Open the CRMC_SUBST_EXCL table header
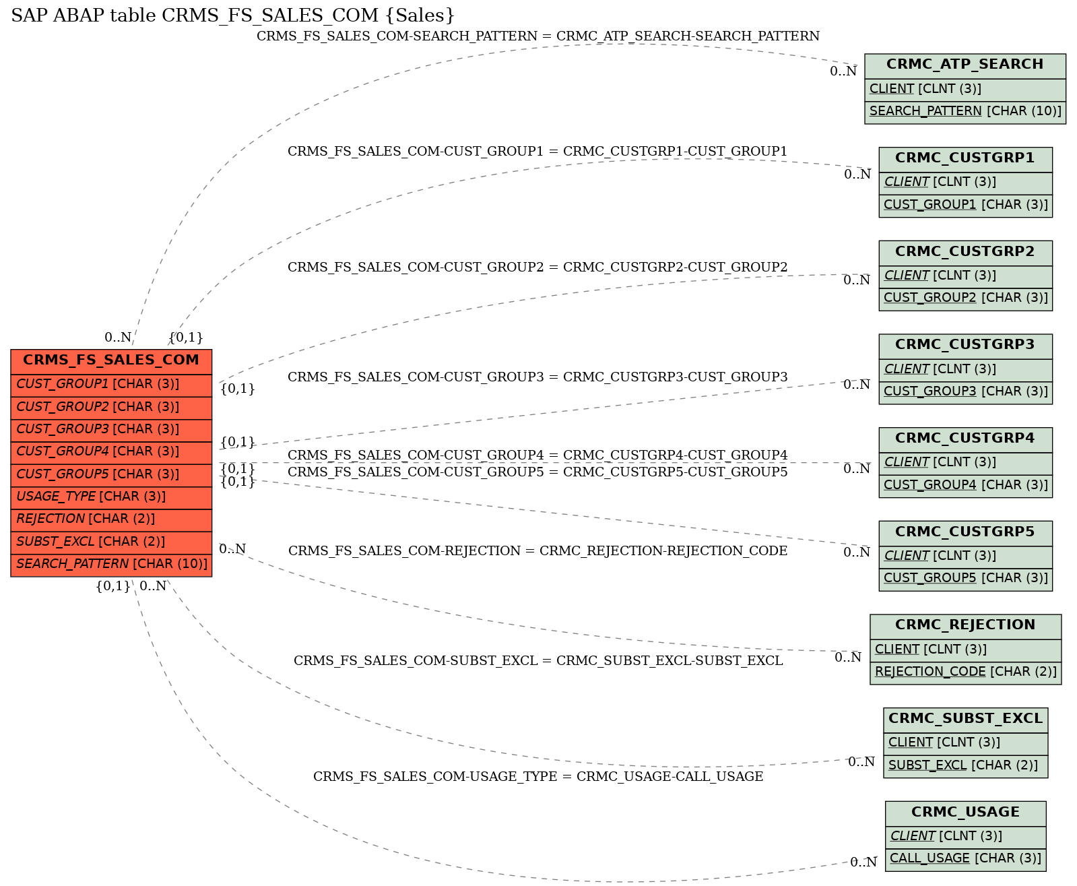 click(965, 719)
